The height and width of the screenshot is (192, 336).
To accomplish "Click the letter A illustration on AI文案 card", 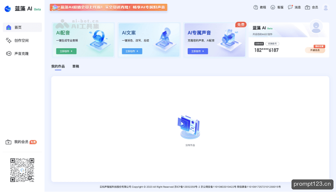I will click(165, 39).
